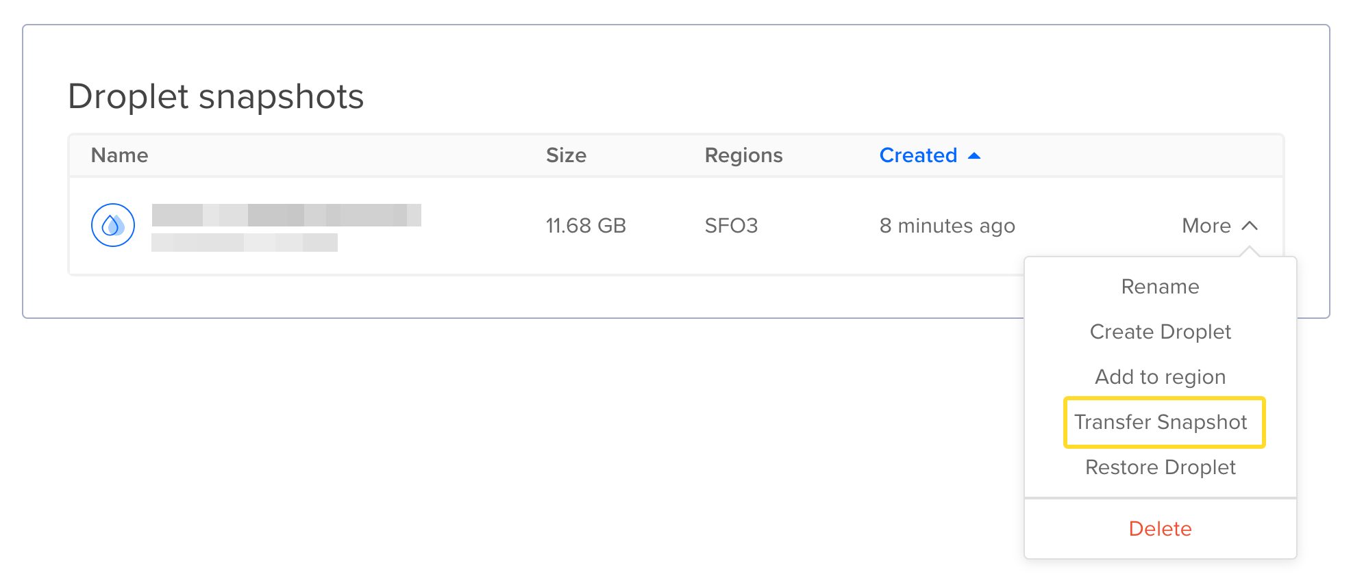Collapse the More menu chevron
This screenshot has height=587, width=1351.
1250,226
